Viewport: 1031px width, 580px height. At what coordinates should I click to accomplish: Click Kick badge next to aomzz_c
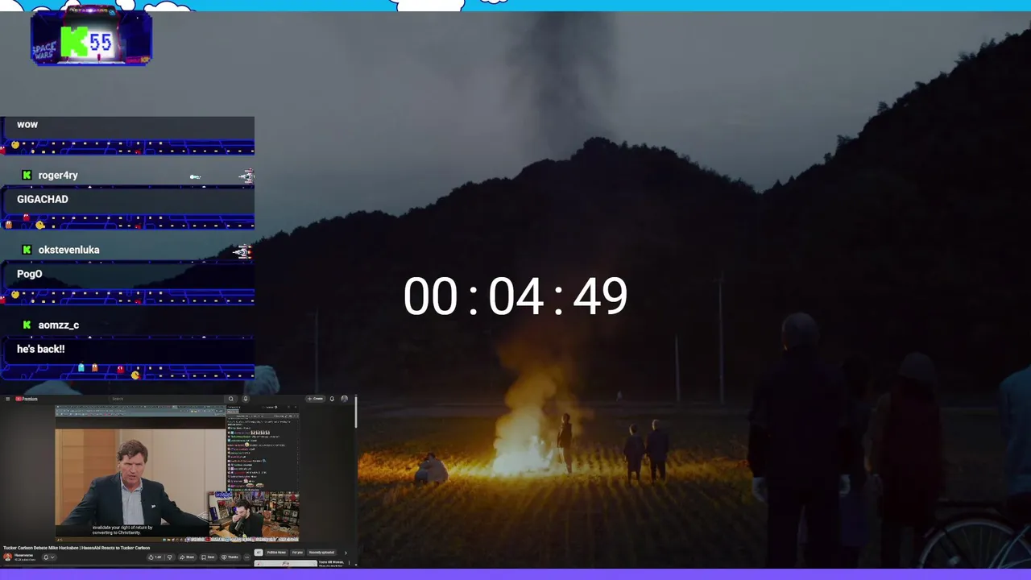tap(27, 325)
